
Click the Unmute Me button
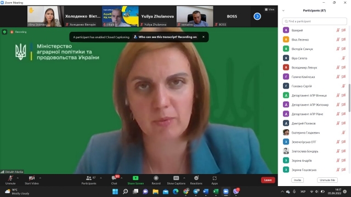point(327,180)
